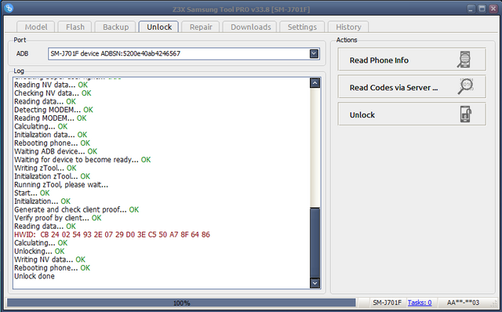View the History tab
This screenshot has height=312, width=502.
click(348, 27)
